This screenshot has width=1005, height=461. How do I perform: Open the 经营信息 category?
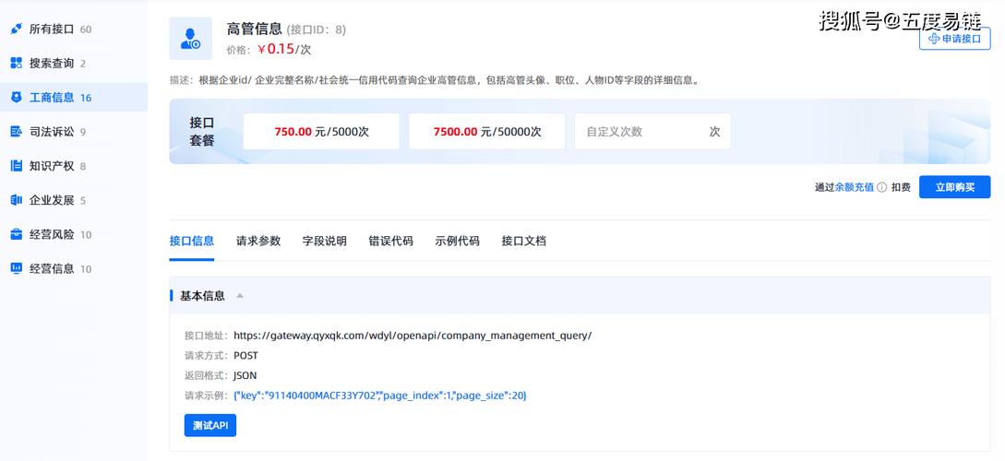74,269
